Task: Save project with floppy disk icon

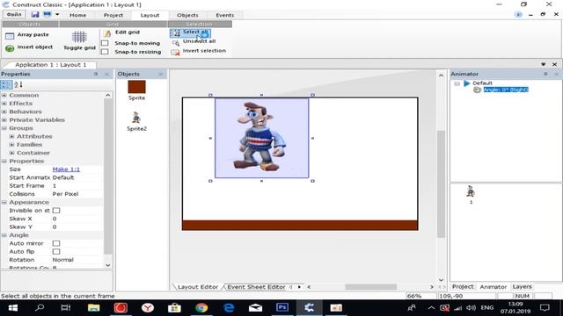Action: [x=35, y=15]
